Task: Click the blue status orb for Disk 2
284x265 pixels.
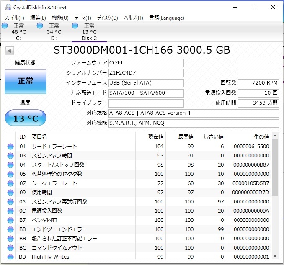Action: [x=75, y=26]
